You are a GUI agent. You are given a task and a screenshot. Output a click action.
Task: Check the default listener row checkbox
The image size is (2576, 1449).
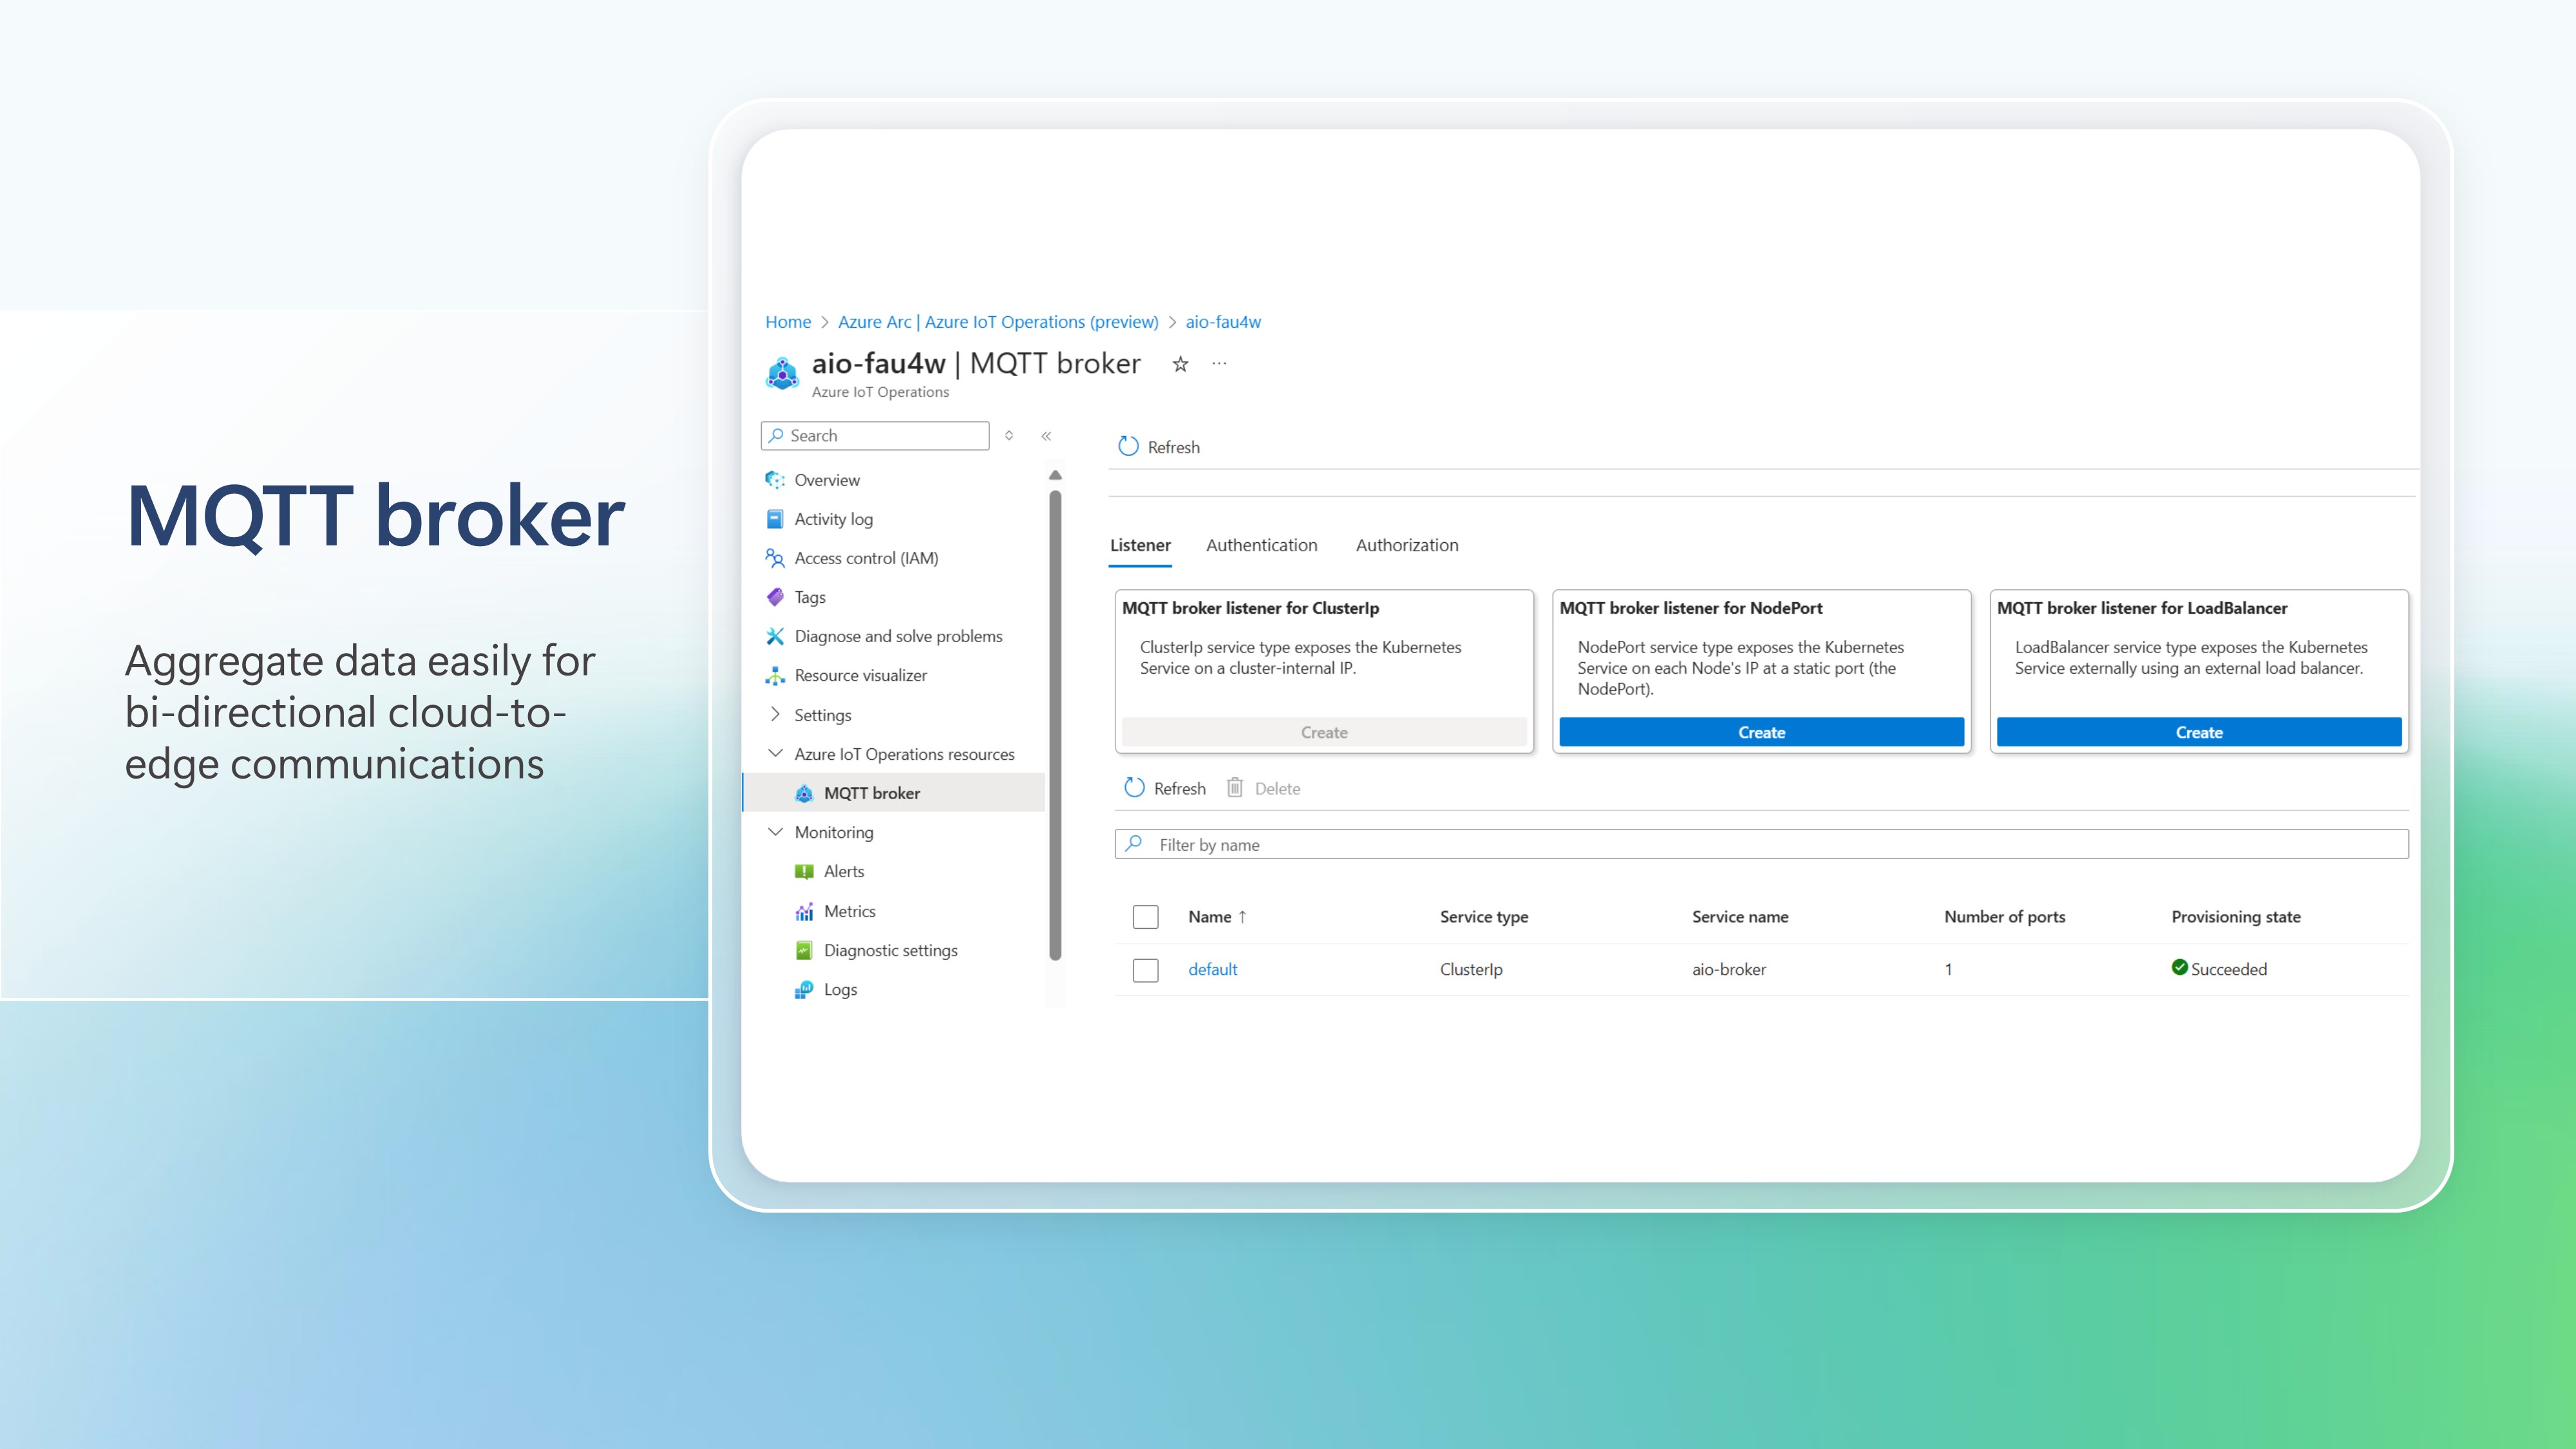click(1145, 970)
